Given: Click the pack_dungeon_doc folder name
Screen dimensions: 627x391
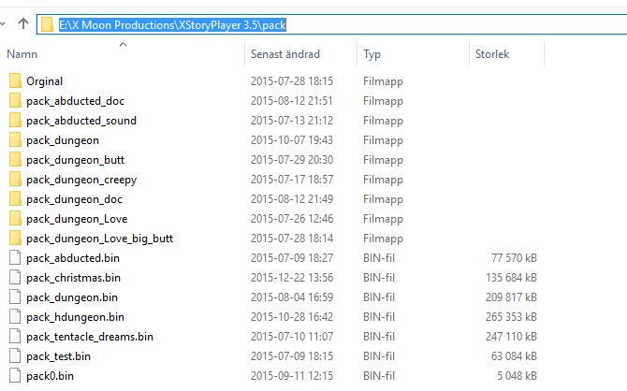Looking at the screenshot, I should point(74,199).
